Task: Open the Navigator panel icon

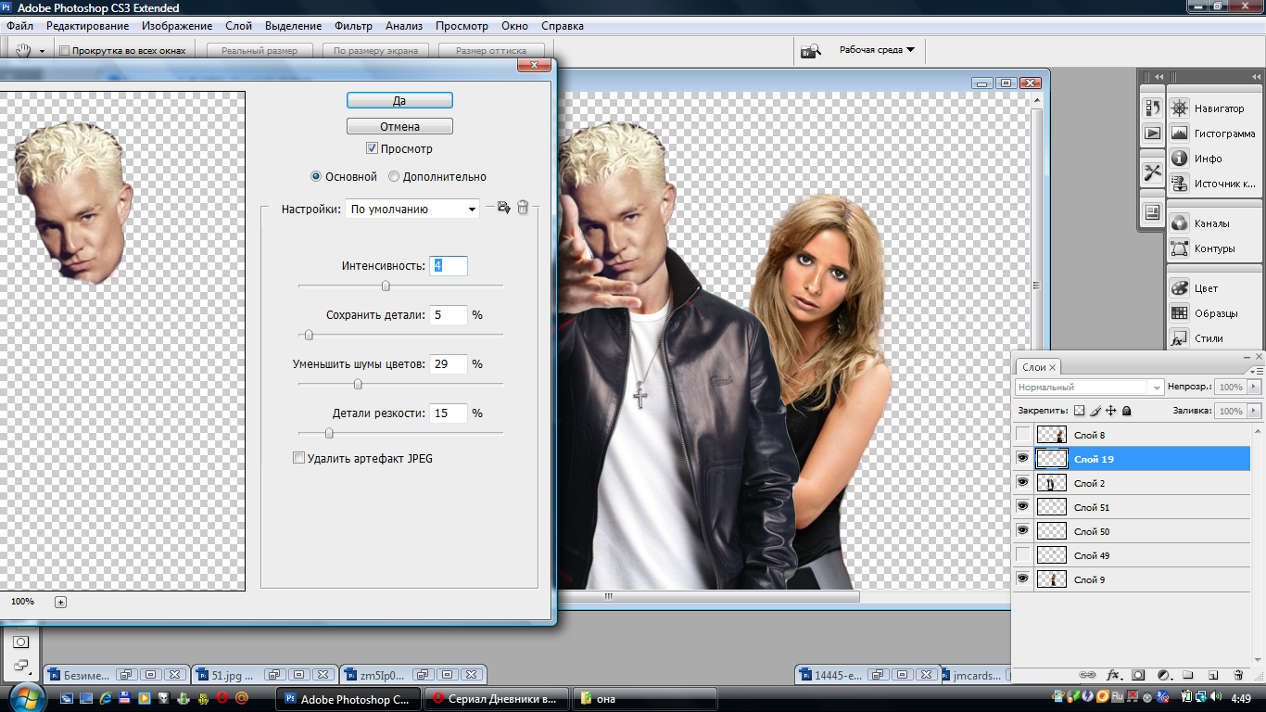Action: tap(1179, 108)
